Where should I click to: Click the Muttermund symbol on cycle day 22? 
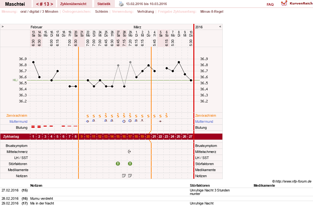[x=160, y=121]
